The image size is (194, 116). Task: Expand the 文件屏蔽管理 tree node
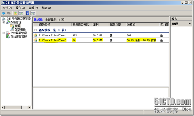(x=4, y=33)
